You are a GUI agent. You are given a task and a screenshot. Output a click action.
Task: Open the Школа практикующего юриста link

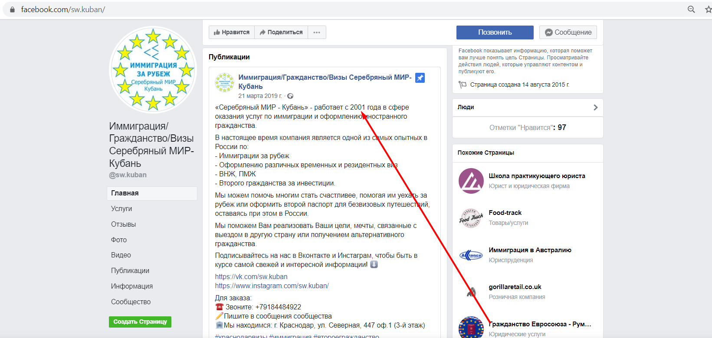point(537,176)
